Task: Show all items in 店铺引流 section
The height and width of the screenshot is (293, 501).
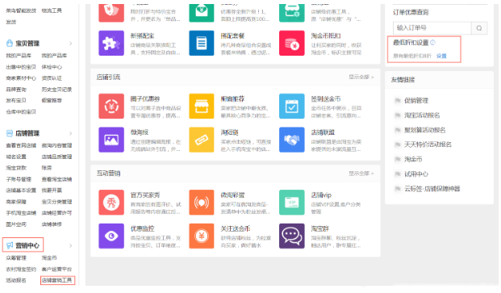Action: pos(361,77)
